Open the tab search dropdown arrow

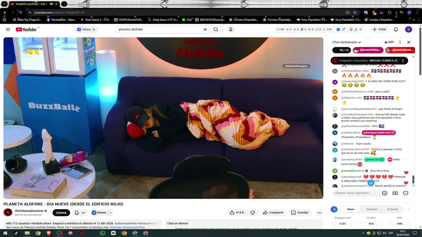click(x=5, y=4)
